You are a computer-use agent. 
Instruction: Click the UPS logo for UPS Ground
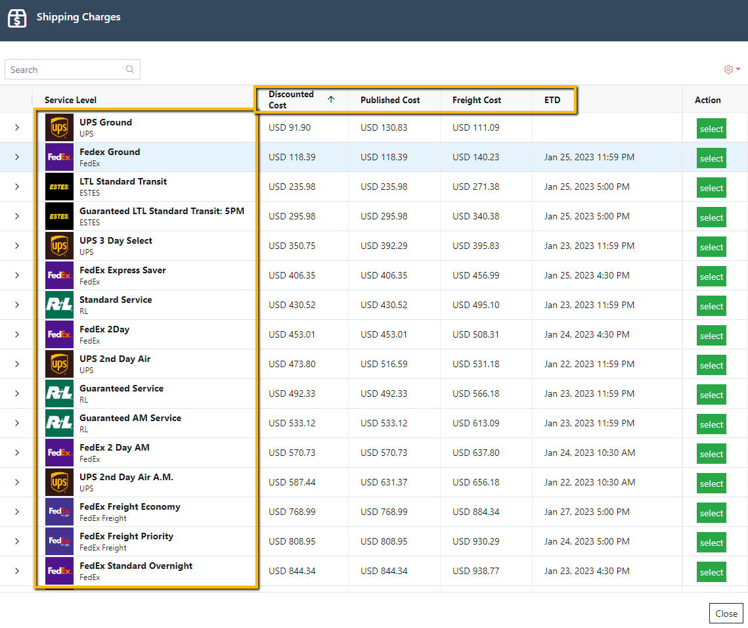coord(59,127)
